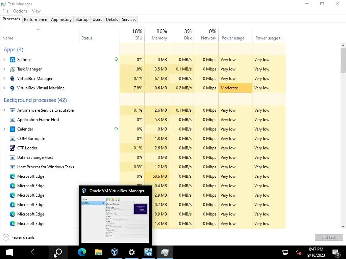Expand Antimalware Service Executable entry
Image resolution: width=346 pixels, height=259 pixels.
(4, 110)
